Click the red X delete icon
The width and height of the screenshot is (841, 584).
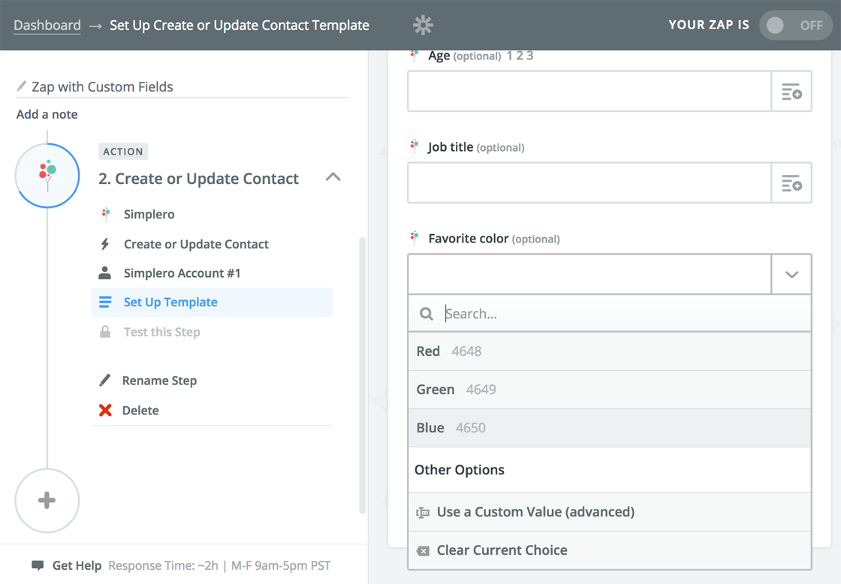pyautogui.click(x=105, y=411)
